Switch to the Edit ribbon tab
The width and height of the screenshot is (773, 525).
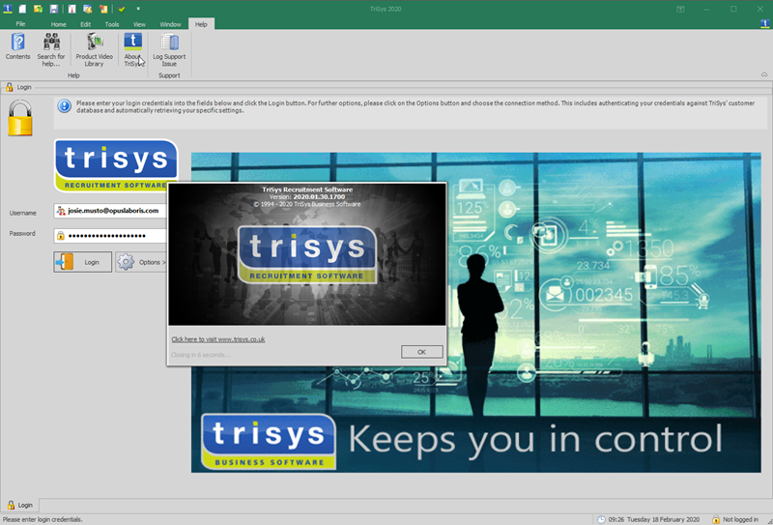click(x=85, y=24)
